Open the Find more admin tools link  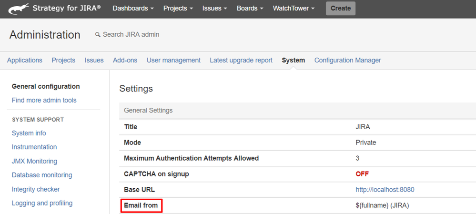pyautogui.click(x=44, y=100)
